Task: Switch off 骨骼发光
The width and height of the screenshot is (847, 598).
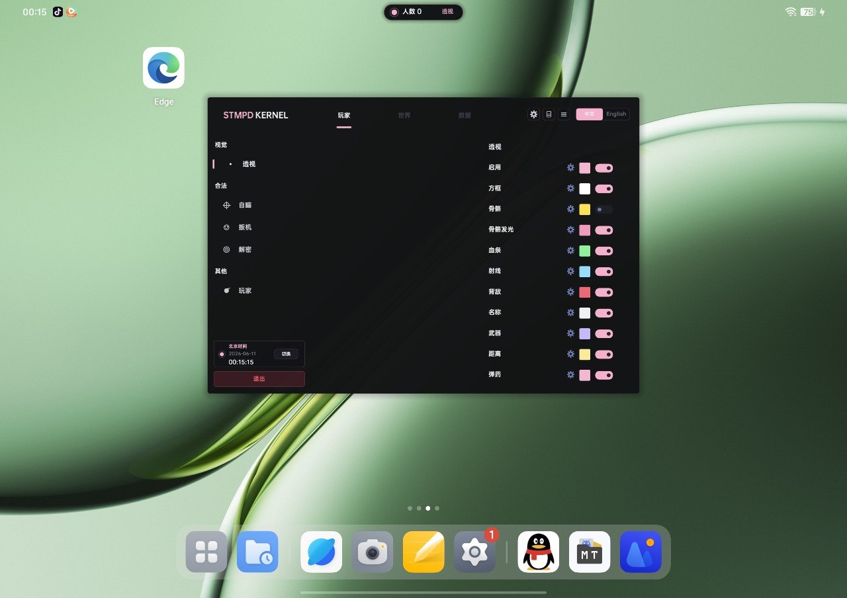Action: [x=604, y=230]
